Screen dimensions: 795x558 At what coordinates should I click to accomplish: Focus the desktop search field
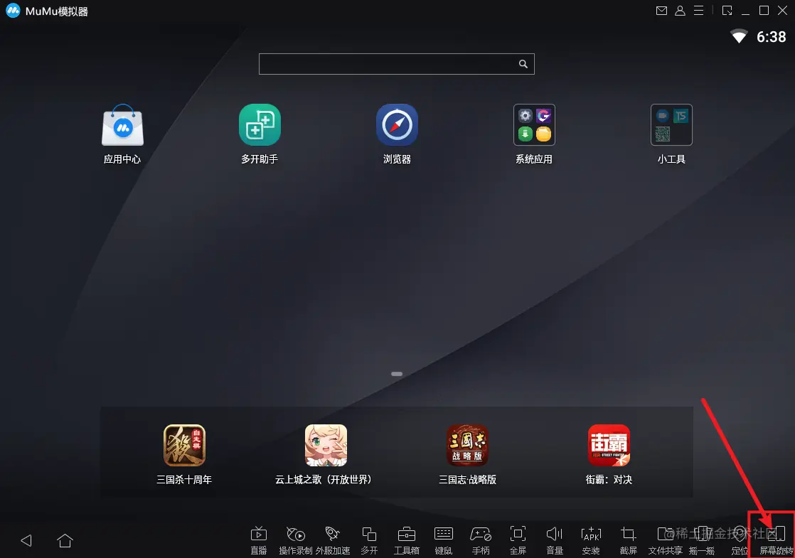click(397, 64)
